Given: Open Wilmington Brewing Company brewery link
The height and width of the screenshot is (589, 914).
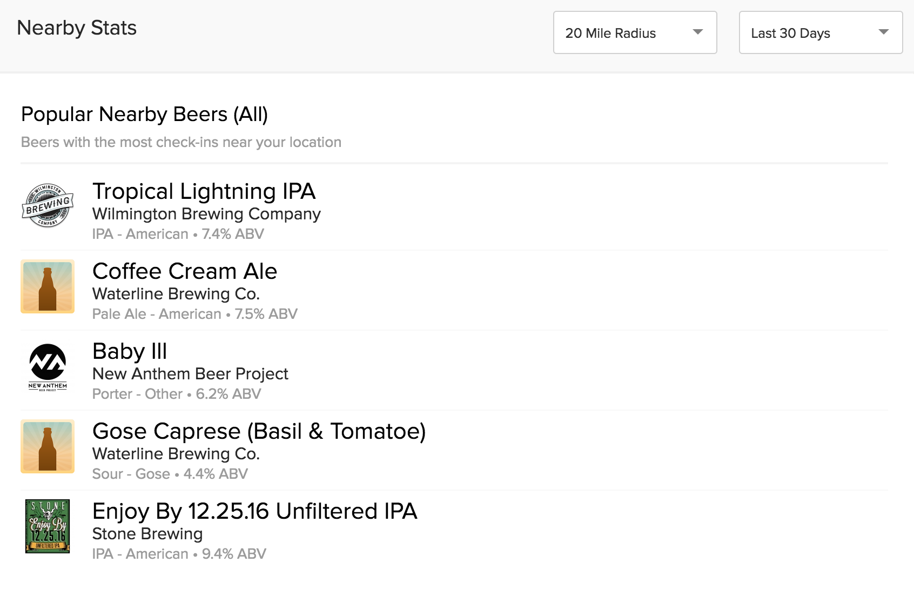Looking at the screenshot, I should click(206, 214).
